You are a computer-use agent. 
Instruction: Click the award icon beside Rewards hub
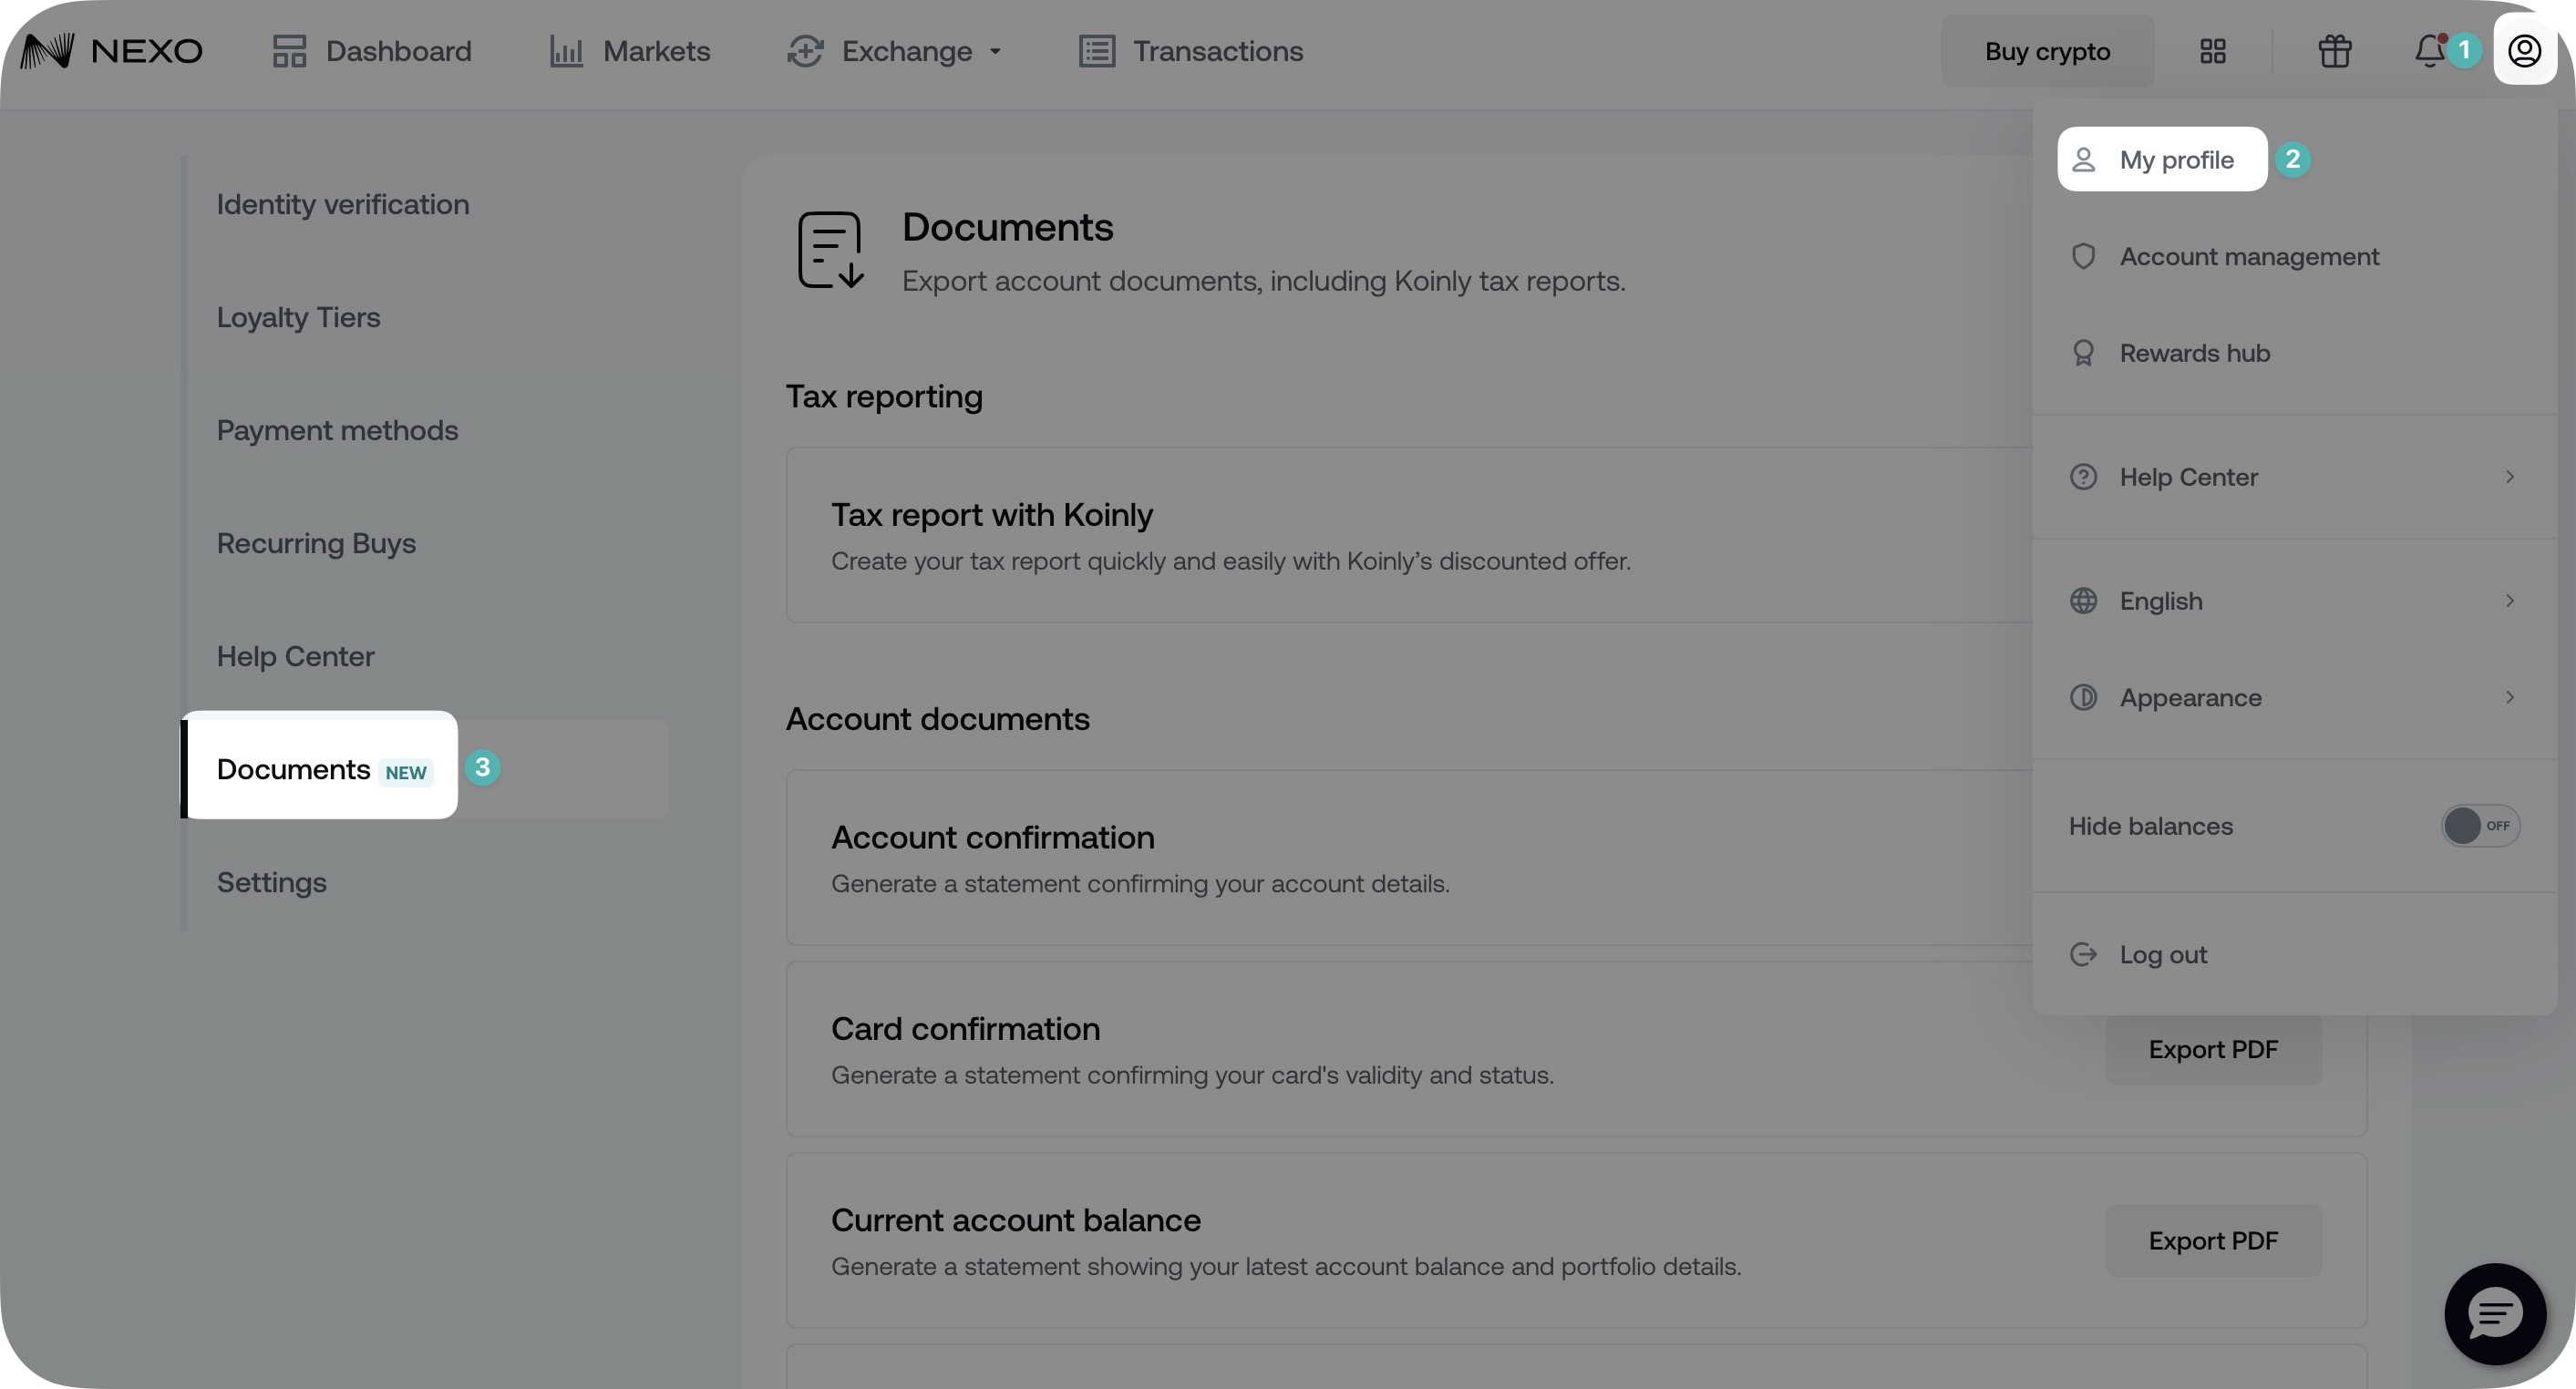2083,353
